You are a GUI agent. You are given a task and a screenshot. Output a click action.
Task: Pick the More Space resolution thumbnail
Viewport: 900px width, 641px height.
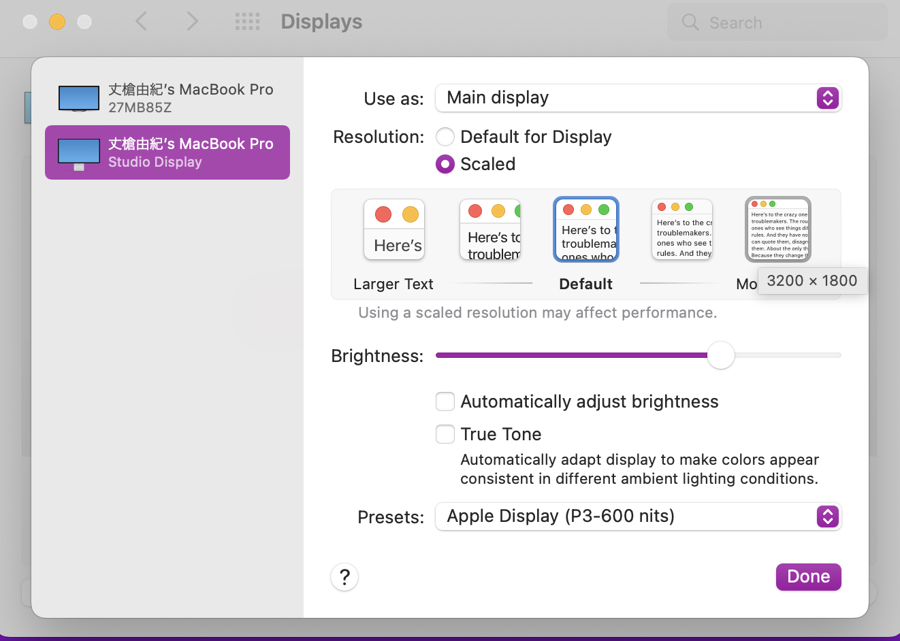pyautogui.click(x=778, y=229)
